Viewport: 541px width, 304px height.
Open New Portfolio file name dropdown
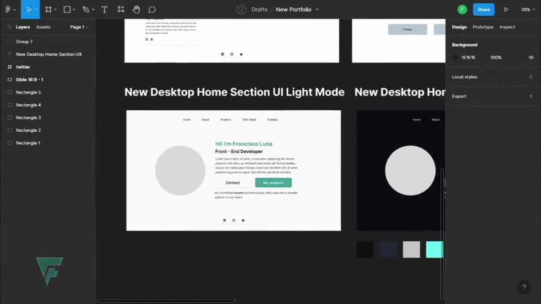tap(317, 10)
